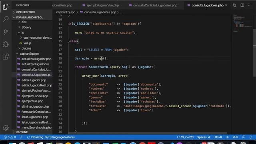The width and height of the screenshot is (256, 144).
Task: Open the Extensions view icon
Action: point(6,57)
